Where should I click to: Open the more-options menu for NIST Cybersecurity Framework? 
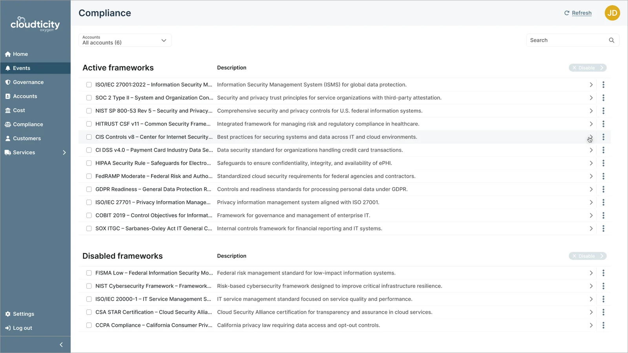point(603,286)
